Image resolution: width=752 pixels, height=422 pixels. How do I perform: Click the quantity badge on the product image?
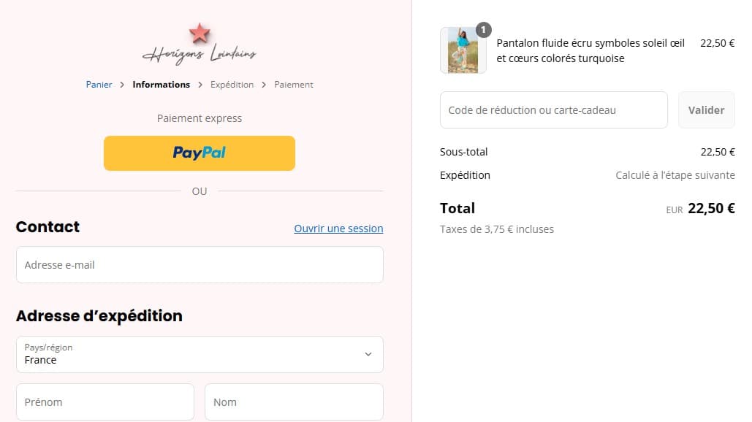[x=483, y=31]
